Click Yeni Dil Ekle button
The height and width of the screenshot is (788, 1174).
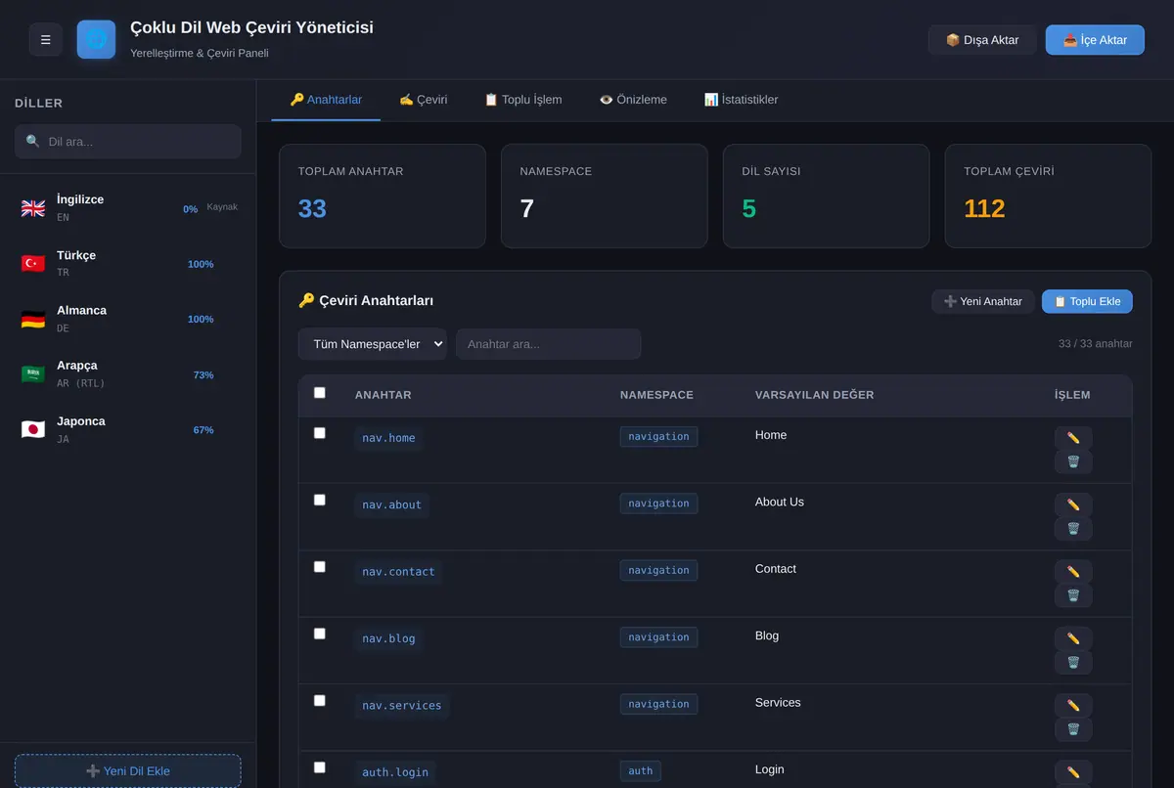click(x=128, y=770)
